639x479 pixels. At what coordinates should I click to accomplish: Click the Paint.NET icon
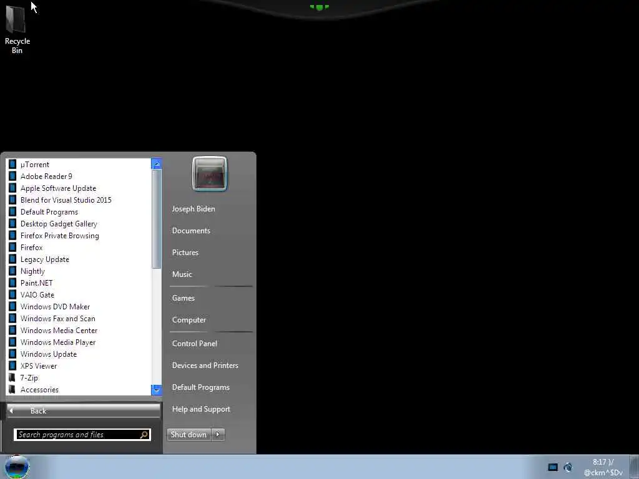12,283
